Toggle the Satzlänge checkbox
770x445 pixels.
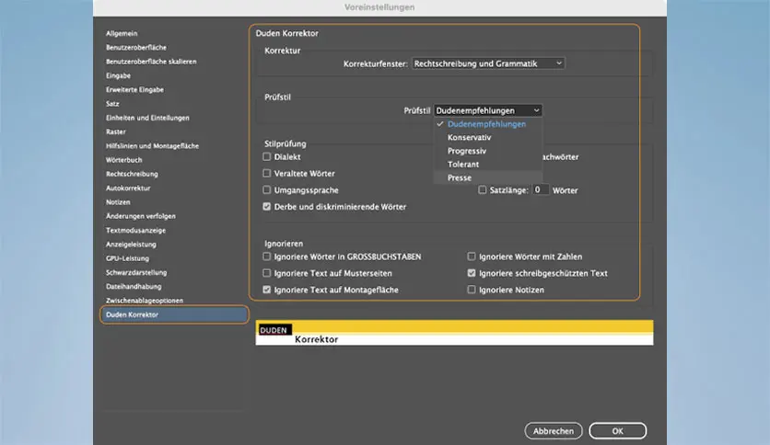(x=483, y=189)
